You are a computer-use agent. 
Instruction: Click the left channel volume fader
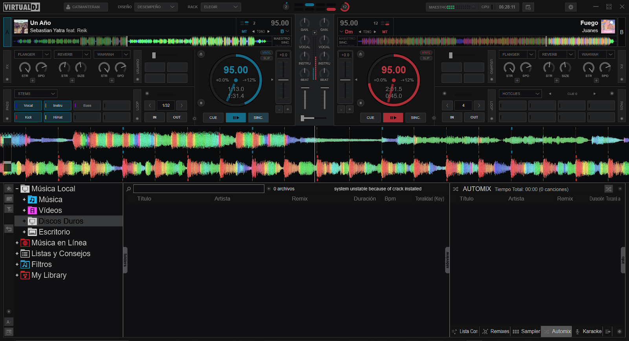click(305, 98)
